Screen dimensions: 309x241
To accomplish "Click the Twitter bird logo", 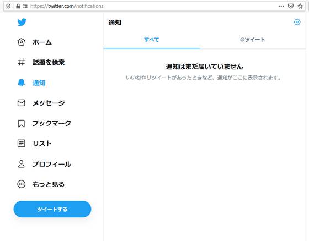I will pyautogui.click(x=22, y=22).
